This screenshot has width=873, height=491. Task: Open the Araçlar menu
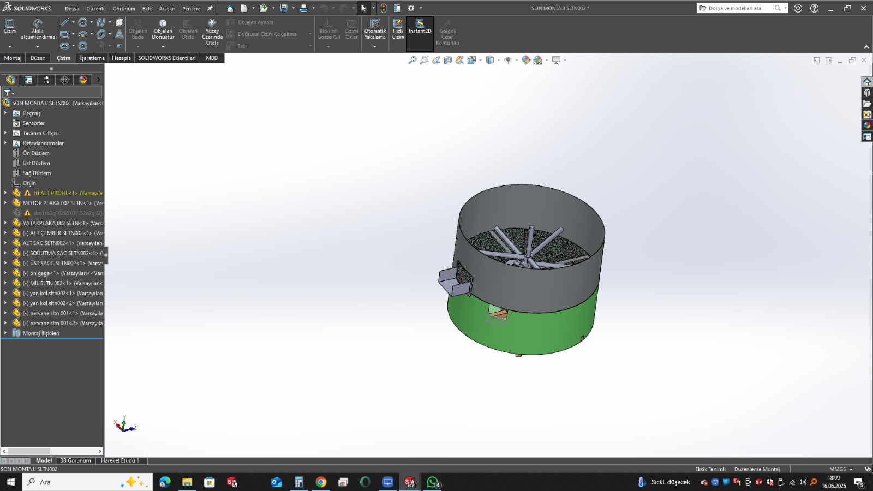click(166, 9)
